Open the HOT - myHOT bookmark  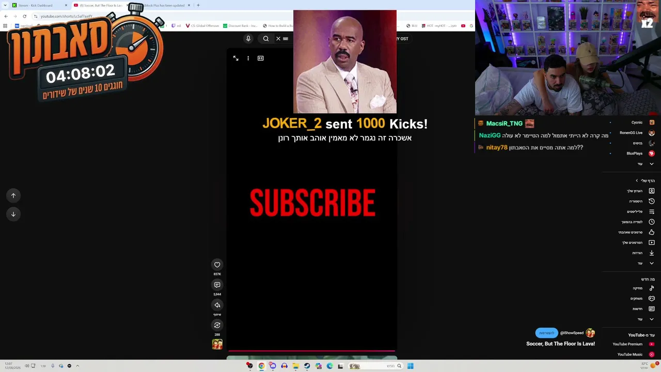(439, 26)
